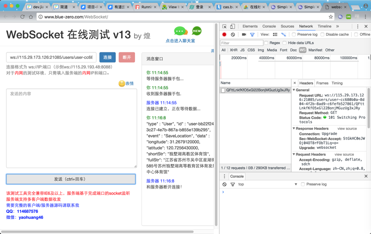
Task: Enable the Preserve log checkbox in Network
Action: pos(294,34)
